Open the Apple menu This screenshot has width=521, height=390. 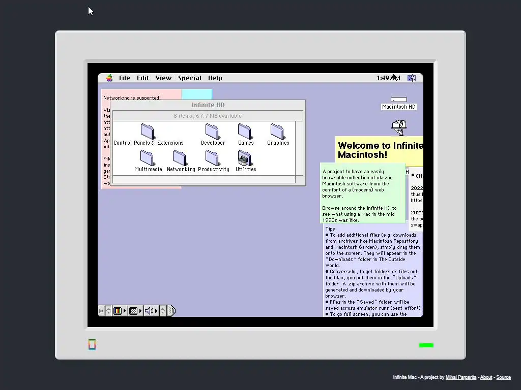point(109,78)
